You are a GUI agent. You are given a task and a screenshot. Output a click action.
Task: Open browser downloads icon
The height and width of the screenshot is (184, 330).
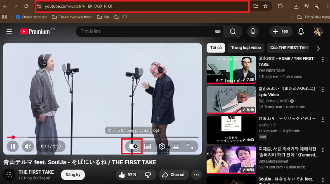point(296,6)
